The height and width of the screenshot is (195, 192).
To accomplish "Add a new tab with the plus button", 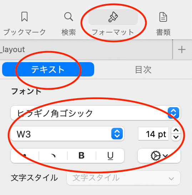I will [x=182, y=50].
